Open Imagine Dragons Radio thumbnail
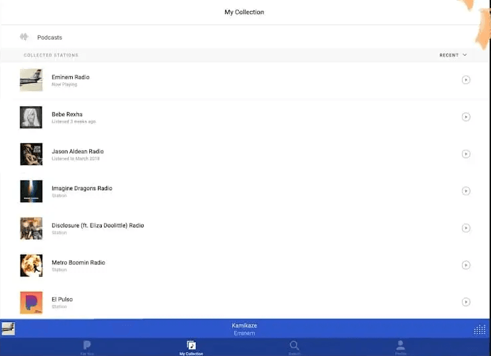Viewport: 491px width, 356px height. [31, 192]
